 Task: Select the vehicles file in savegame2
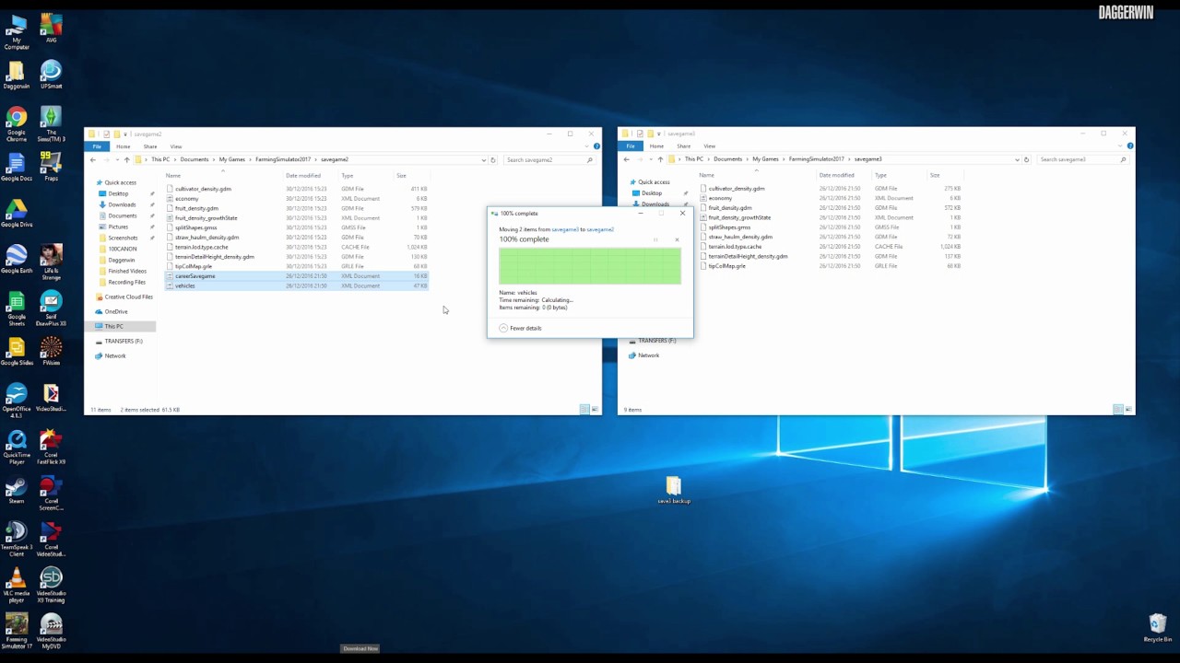(x=297, y=285)
